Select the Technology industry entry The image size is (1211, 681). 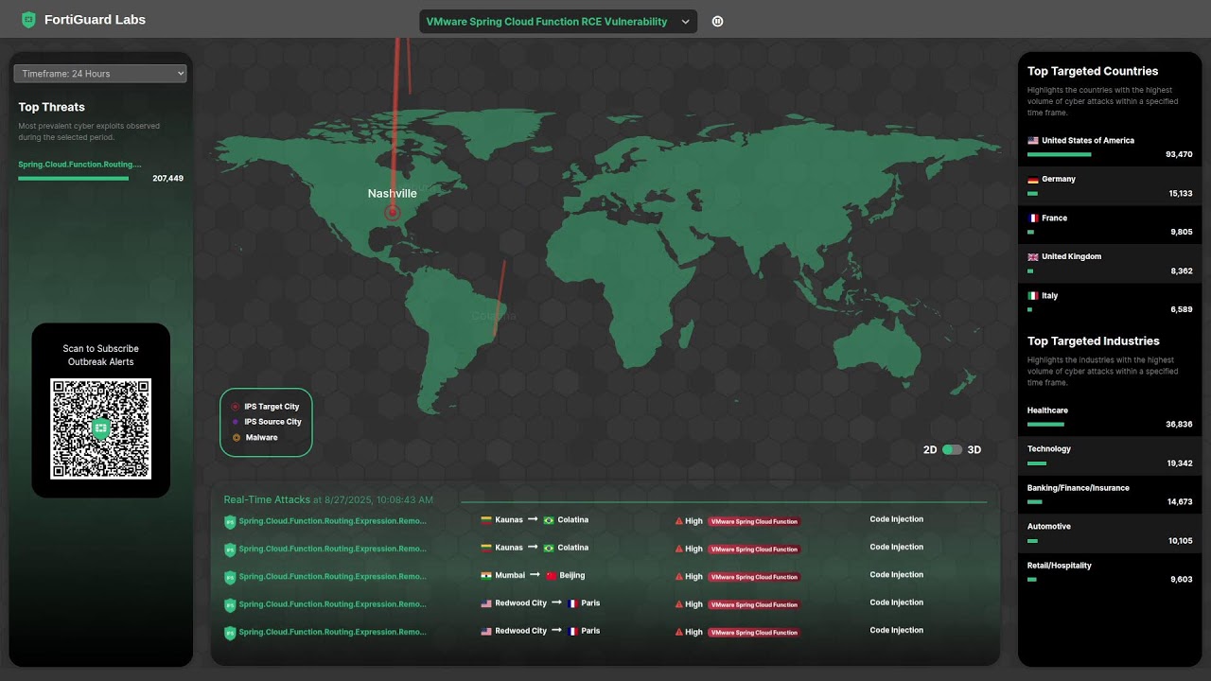click(1110, 456)
